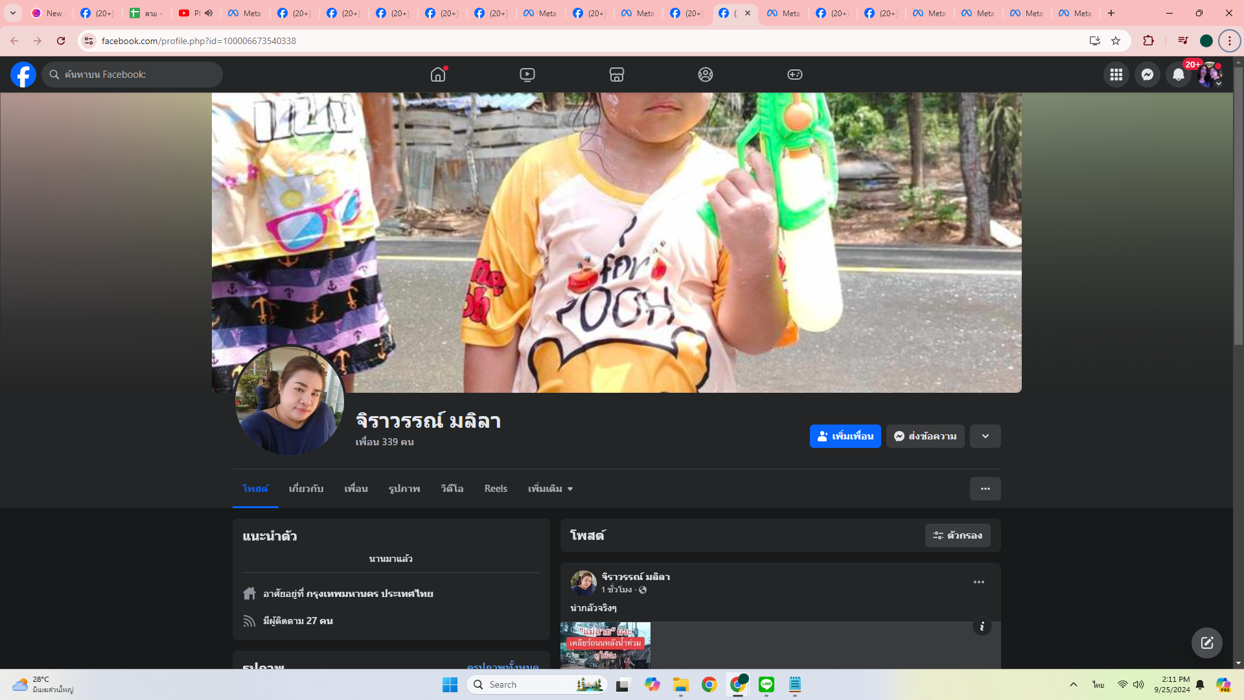1244x700 pixels.
Task: Open the nine-dot Facebook menu grid
Action: point(1116,75)
